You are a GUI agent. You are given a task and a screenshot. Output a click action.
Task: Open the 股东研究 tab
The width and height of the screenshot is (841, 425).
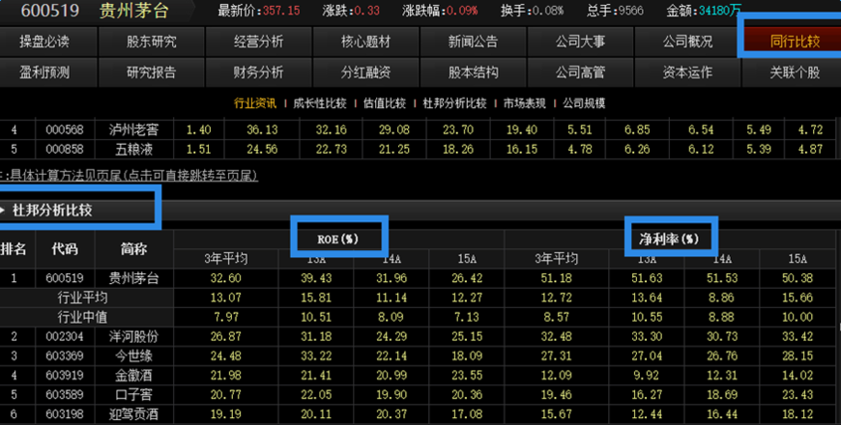[x=151, y=42]
